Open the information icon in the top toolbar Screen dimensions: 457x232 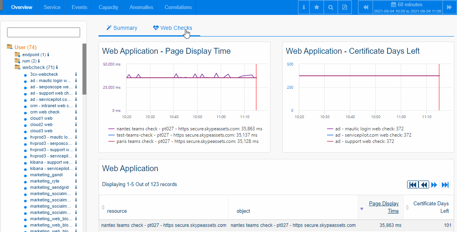pos(303,7)
